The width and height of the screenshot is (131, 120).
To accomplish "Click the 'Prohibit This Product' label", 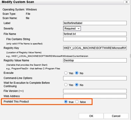I will 16,101.
